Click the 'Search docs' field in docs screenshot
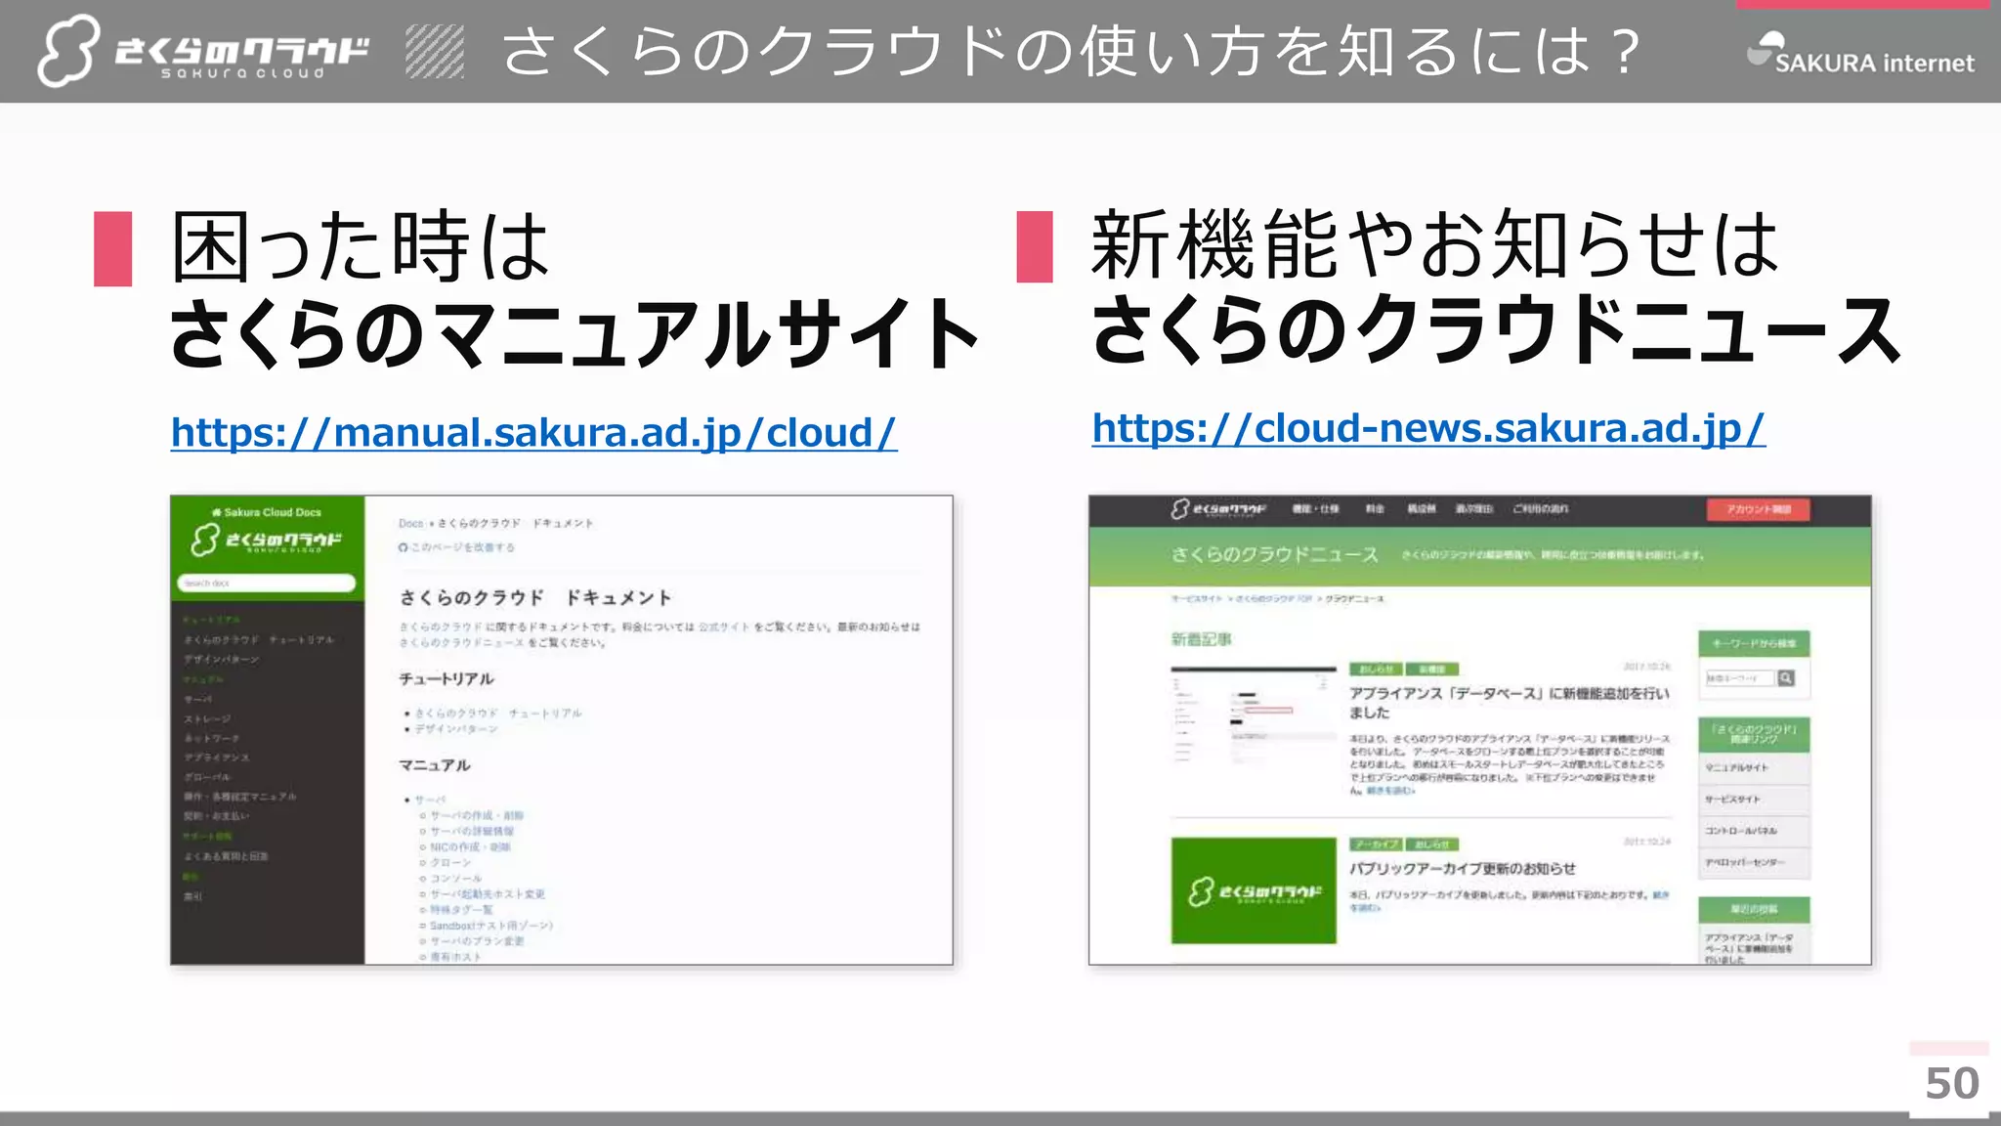 click(x=266, y=584)
